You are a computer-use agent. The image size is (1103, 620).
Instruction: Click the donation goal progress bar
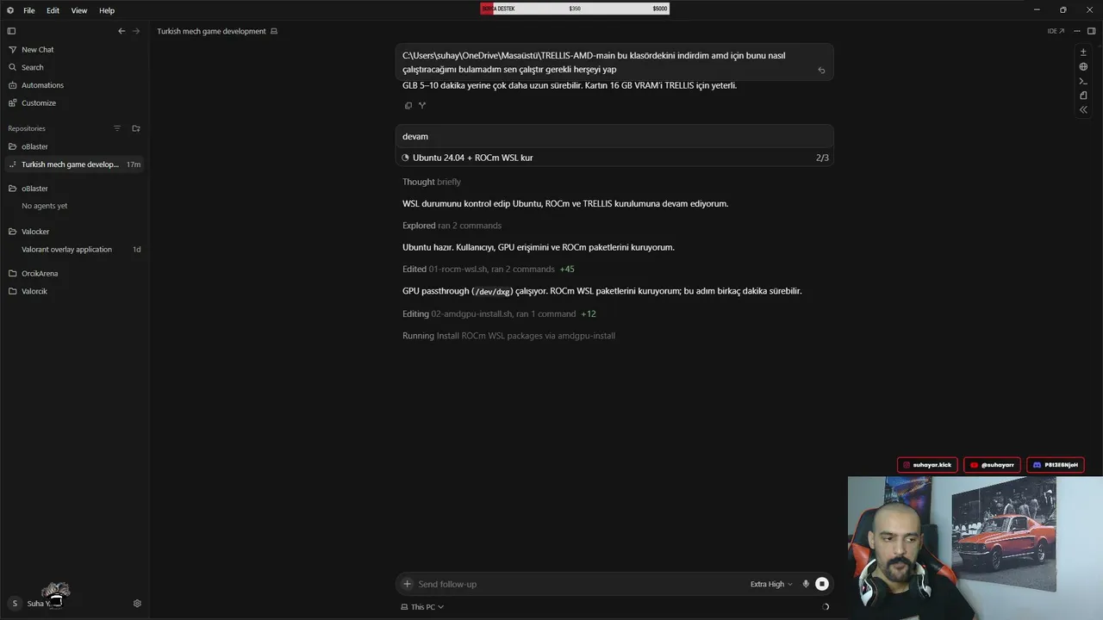[x=575, y=9]
